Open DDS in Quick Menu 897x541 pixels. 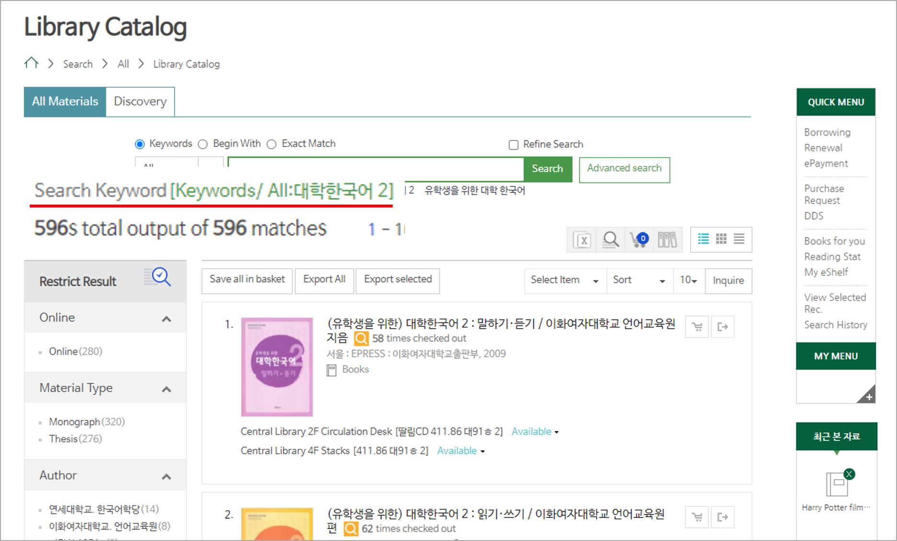coord(814,216)
